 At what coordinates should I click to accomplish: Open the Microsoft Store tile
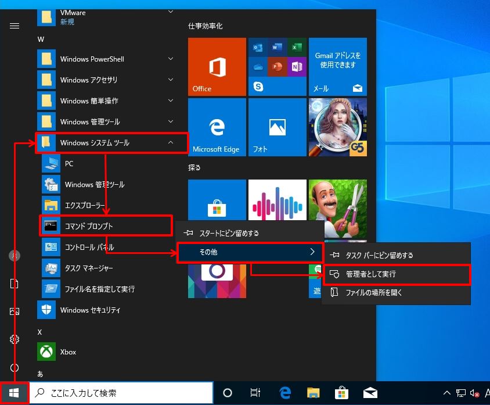pyautogui.click(x=217, y=199)
